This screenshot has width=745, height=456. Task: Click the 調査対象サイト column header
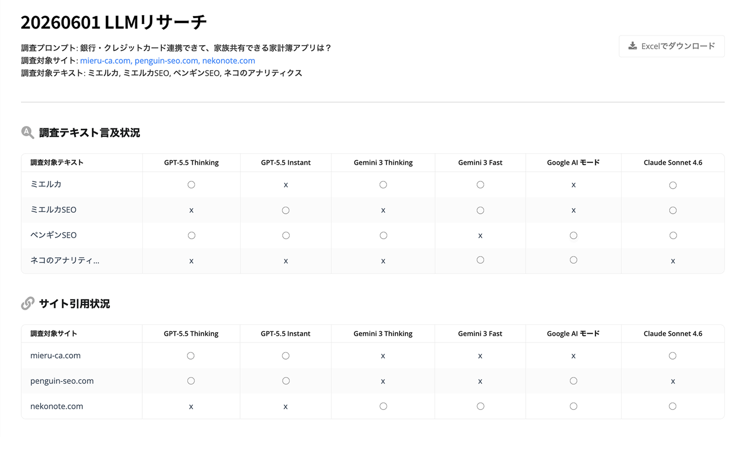click(54, 334)
